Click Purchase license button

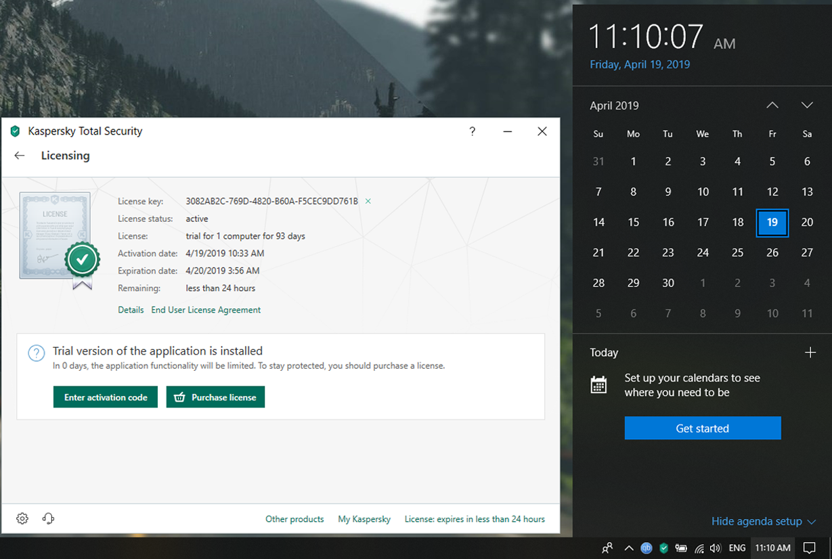[x=215, y=397]
